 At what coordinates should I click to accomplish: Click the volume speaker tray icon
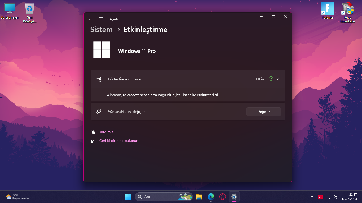coord(335,197)
